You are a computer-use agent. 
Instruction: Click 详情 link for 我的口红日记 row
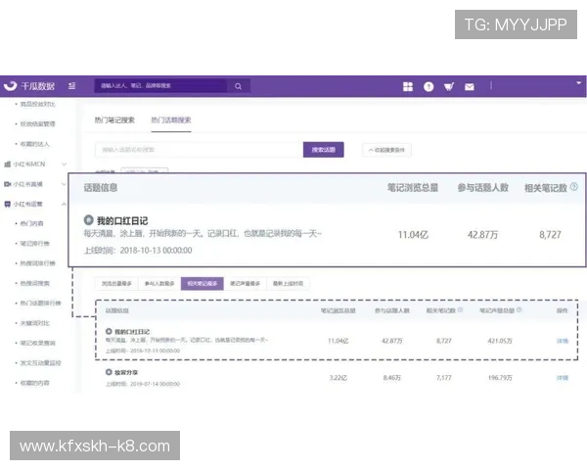tap(563, 341)
